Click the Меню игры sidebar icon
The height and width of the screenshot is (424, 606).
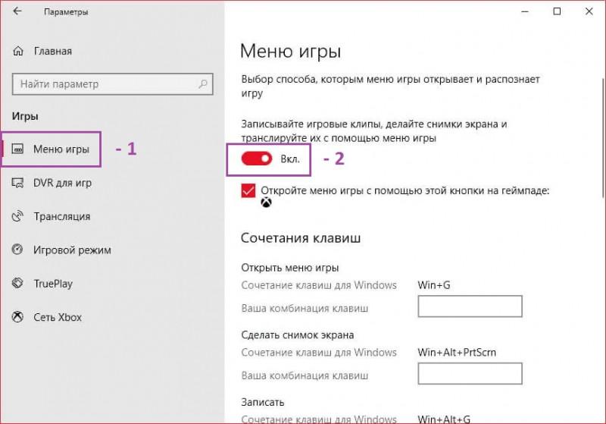pos(17,149)
